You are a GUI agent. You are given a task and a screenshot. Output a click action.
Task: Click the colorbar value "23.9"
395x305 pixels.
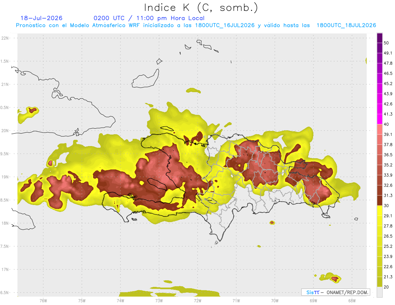coord(388,257)
